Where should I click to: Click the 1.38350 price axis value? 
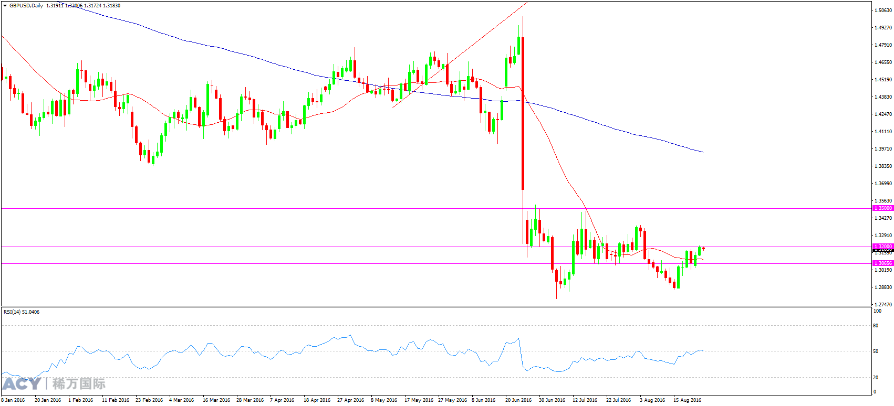click(x=883, y=166)
